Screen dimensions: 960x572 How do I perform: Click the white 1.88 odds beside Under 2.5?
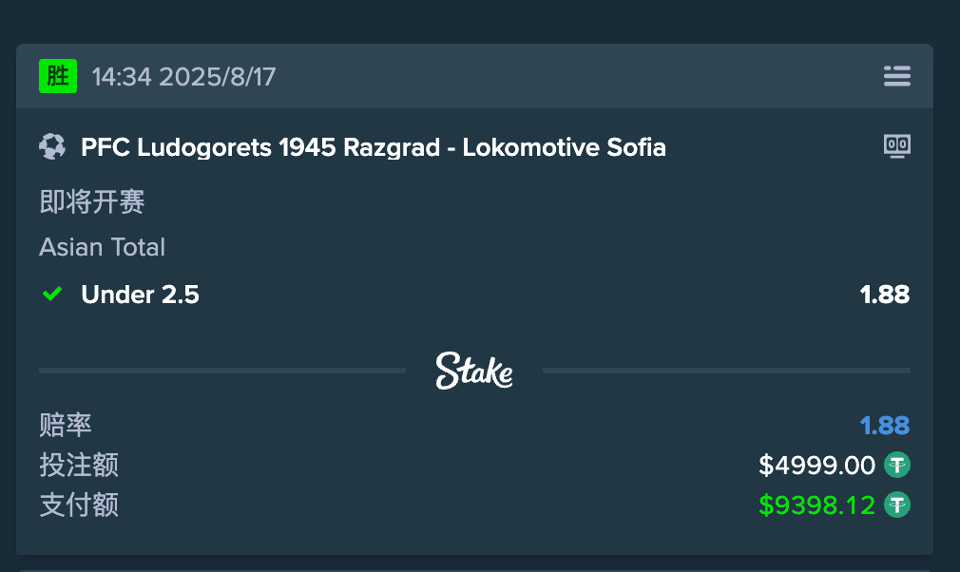click(884, 295)
